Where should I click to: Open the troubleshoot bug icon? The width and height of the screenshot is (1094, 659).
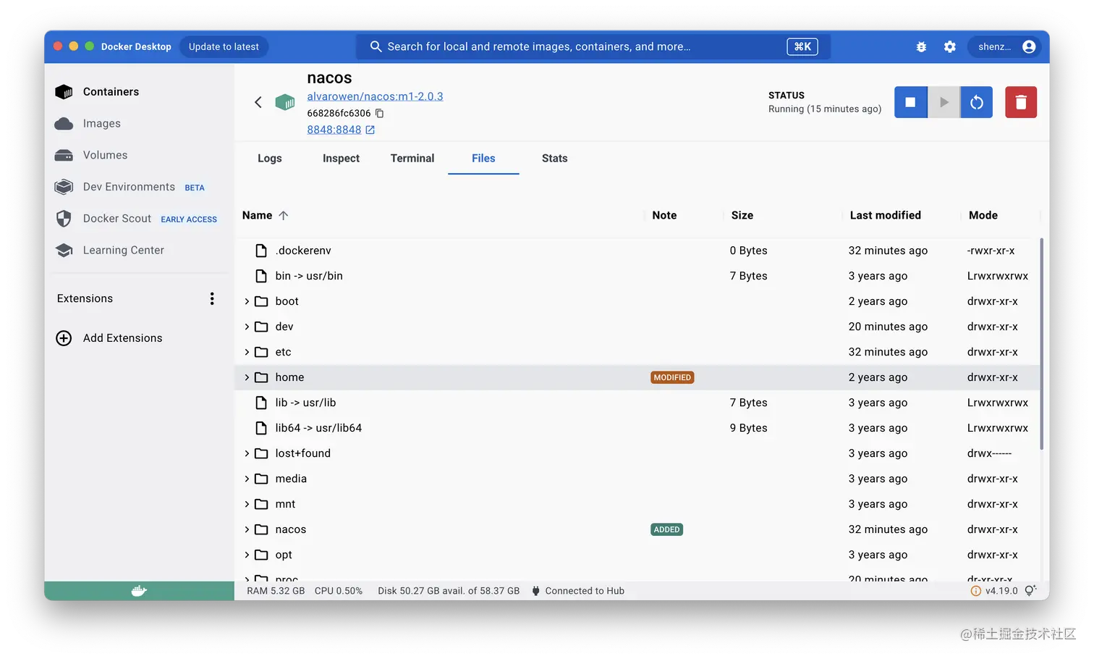click(921, 46)
